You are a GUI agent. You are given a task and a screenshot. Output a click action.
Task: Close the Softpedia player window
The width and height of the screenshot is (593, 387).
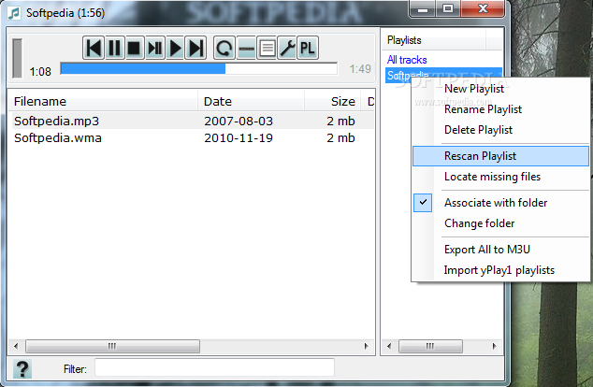(483, 9)
